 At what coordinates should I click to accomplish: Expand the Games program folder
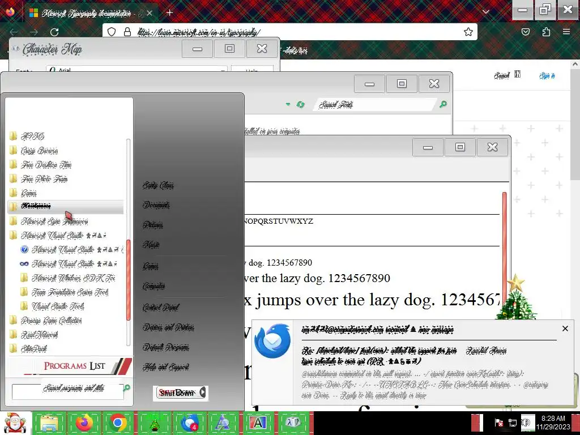[x=23, y=193]
